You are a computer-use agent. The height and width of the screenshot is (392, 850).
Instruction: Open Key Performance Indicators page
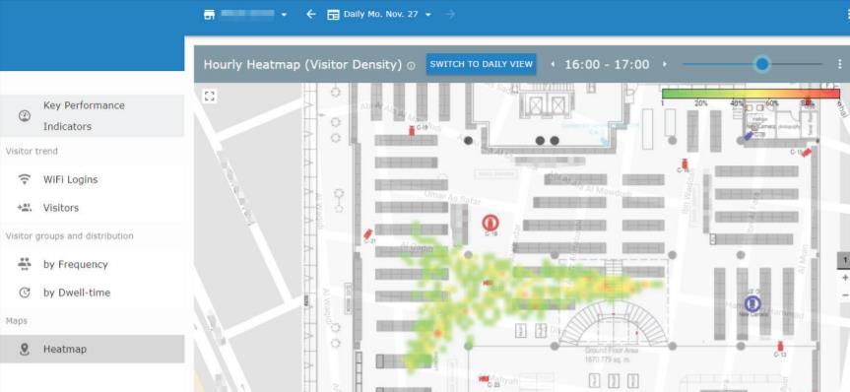click(93, 115)
